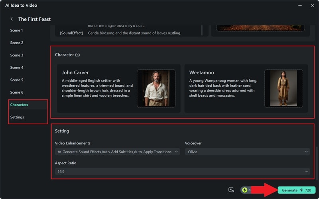The image size is (319, 199).
Task: Click John Carver's description text
Action: (97, 88)
